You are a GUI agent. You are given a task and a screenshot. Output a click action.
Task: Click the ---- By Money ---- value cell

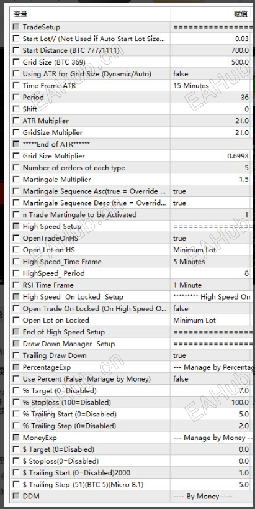point(211,496)
